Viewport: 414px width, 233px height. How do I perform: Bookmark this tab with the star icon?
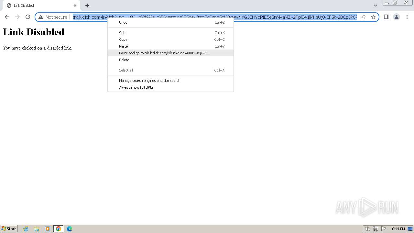[x=373, y=17]
